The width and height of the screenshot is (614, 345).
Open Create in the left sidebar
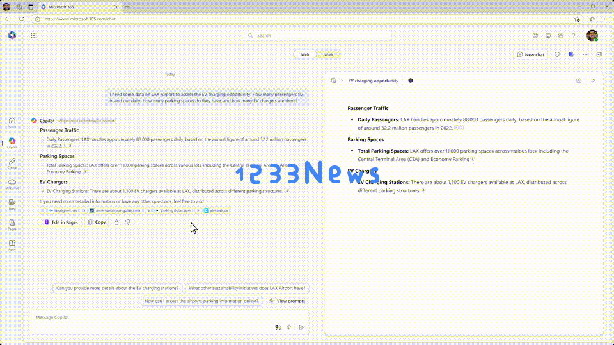click(x=12, y=164)
